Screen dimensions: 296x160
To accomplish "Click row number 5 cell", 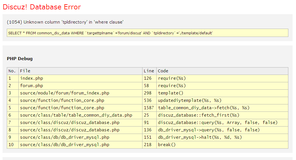I will tap(13, 108).
